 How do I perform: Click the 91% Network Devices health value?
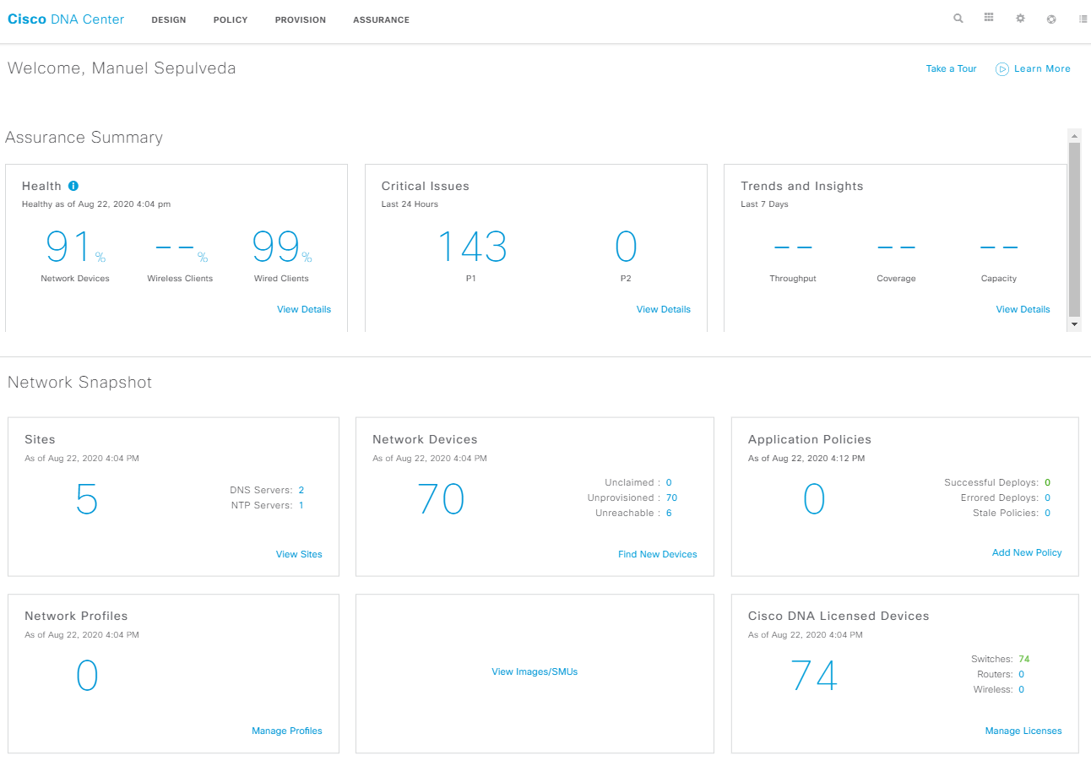coord(75,247)
